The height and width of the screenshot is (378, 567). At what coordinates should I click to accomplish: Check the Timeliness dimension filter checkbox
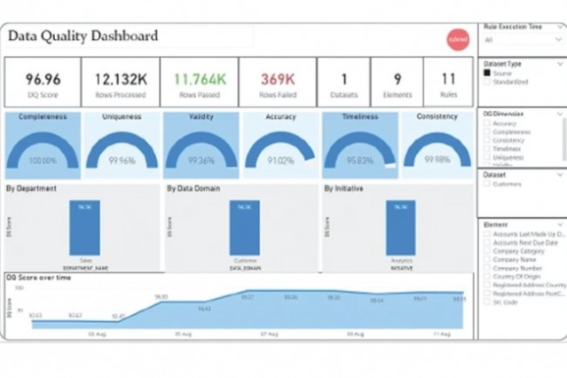coord(487,149)
